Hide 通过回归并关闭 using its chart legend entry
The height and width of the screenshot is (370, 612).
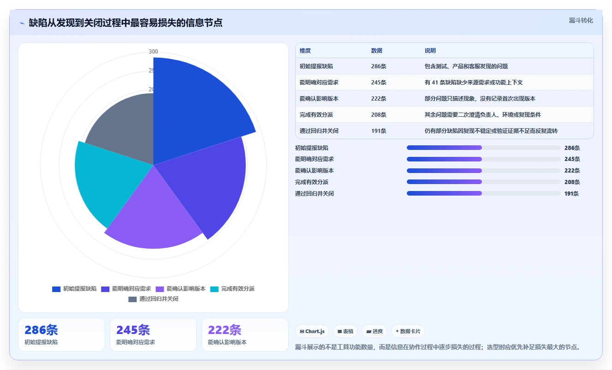153,299
